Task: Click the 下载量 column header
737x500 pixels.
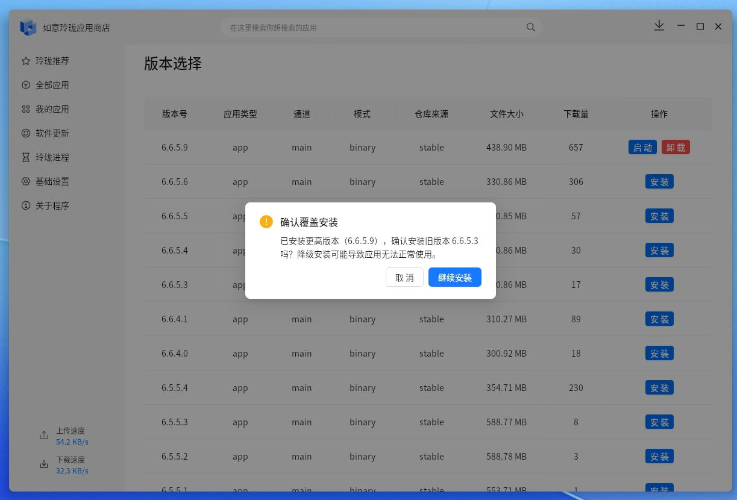Action: coord(576,114)
